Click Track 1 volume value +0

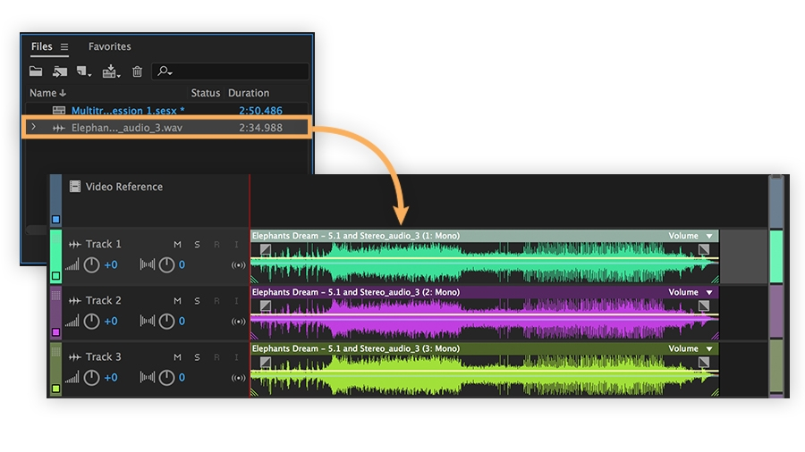pos(111,265)
